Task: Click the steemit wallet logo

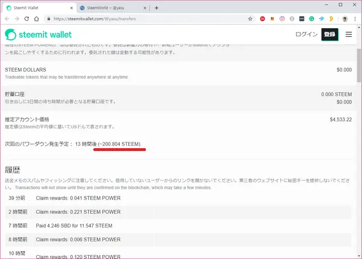Action: [38, 34]
